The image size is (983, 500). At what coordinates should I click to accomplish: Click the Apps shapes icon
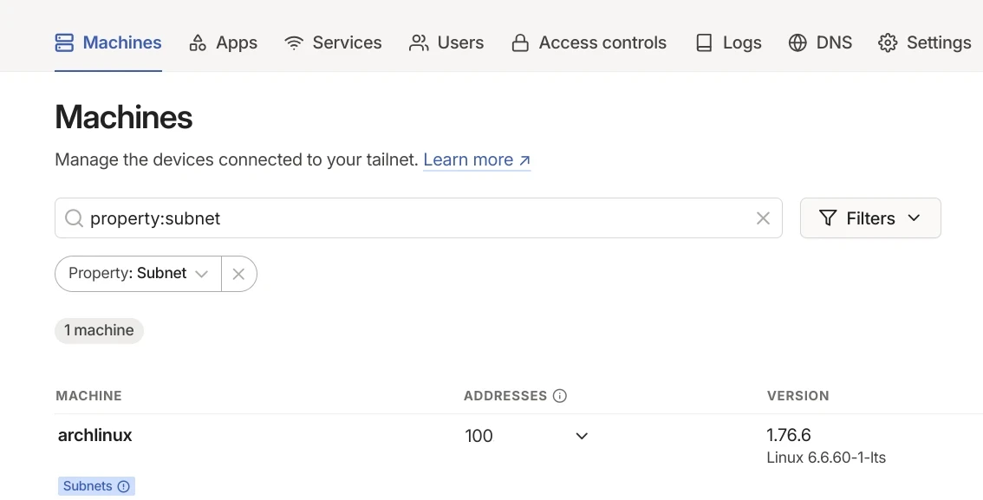198,42
